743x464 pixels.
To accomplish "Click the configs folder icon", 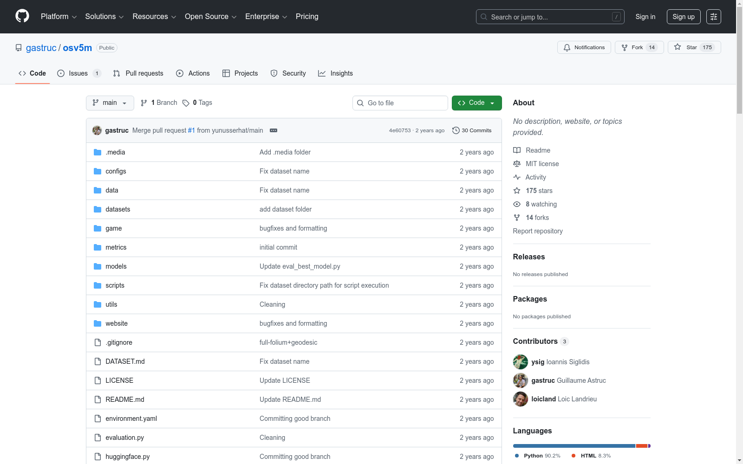I will click(98, 171).
